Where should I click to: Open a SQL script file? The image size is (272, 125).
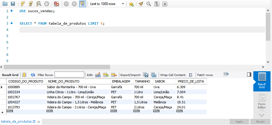click(5, 4)
